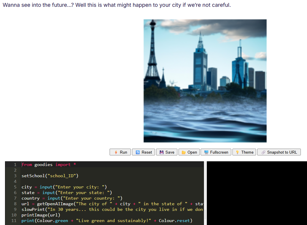The image size is (307, 225).
Task: Click line number 4 in the gutter
Action: click(x=15, y=181)
